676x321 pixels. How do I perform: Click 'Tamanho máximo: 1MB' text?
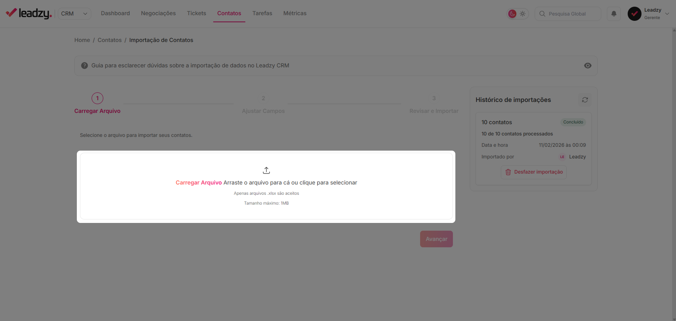click(x=266, y=203)
